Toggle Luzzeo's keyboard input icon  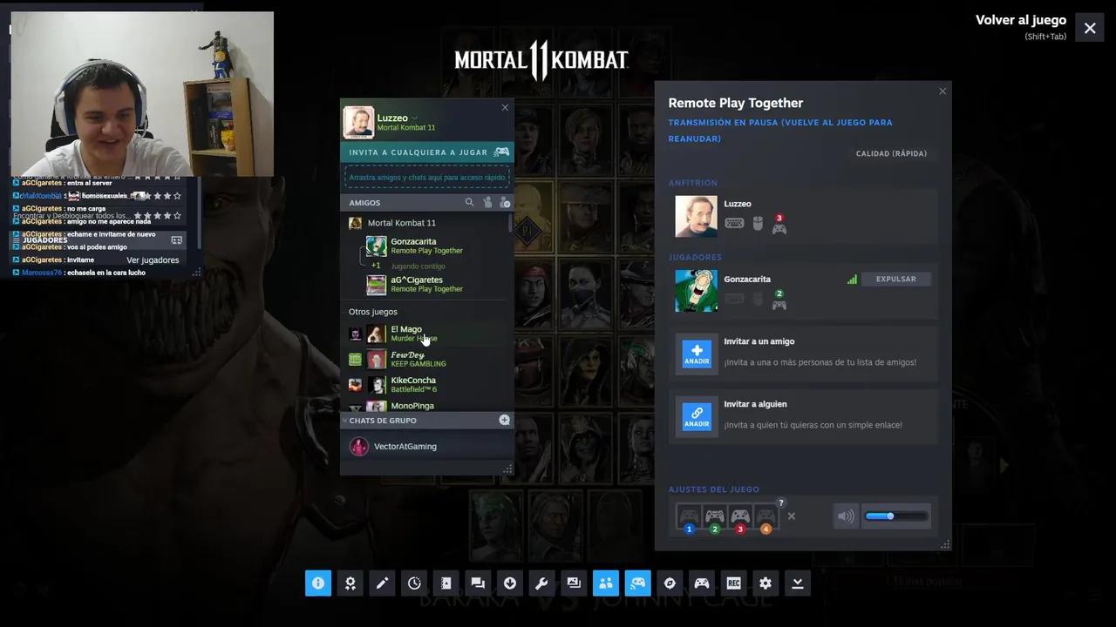click(734, 224)
